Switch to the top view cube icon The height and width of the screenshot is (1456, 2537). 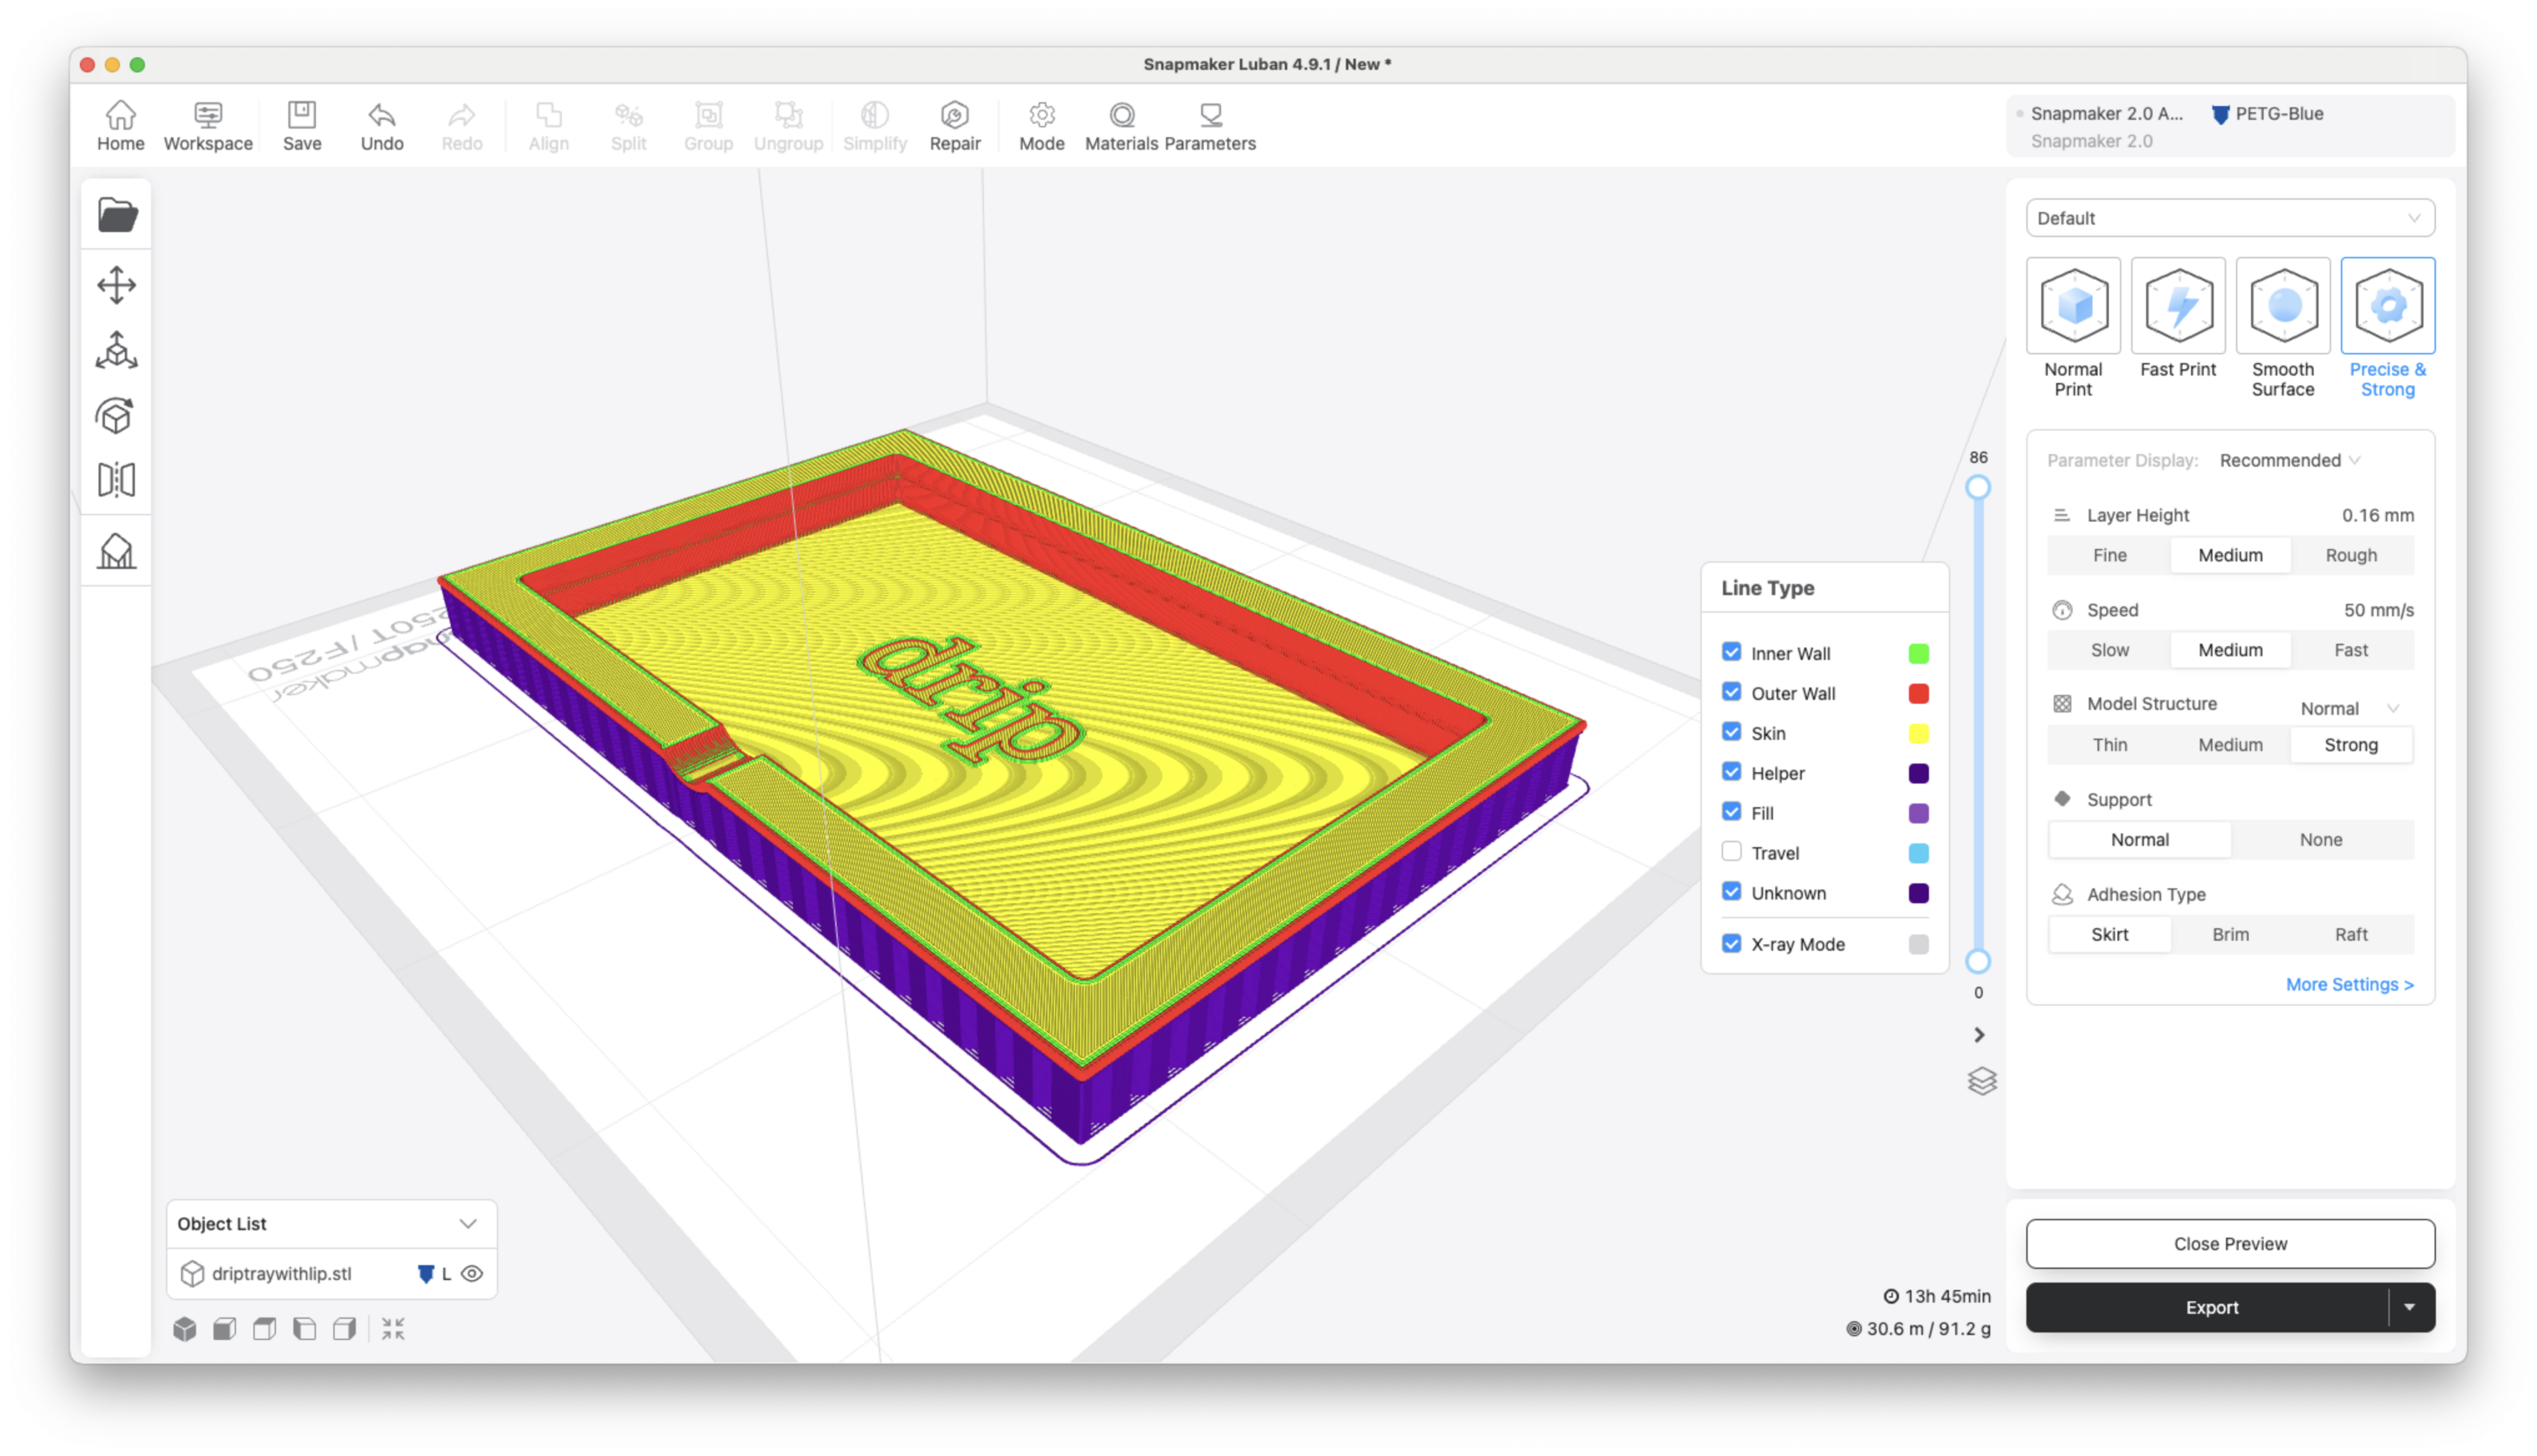[264, 1328]
